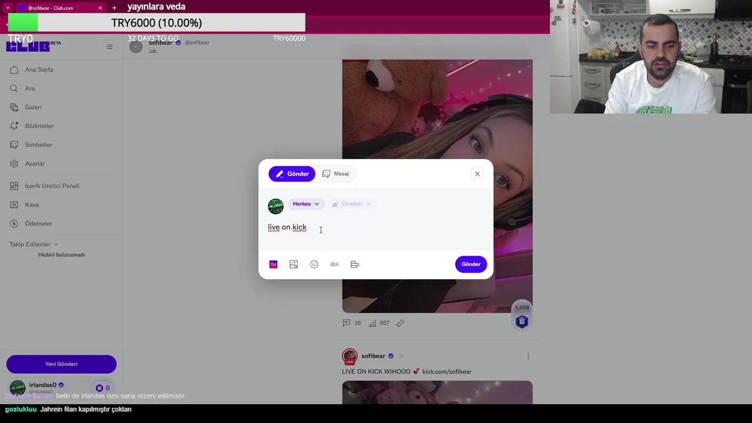This screenshot has height=423, width=752.
Task: Click the Ana Sayfa home icon
Action: click(x=14, y=70)
